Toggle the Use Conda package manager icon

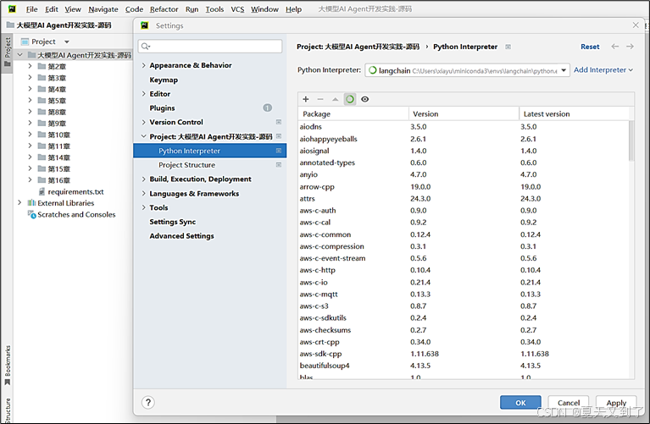tap(350, 99)
